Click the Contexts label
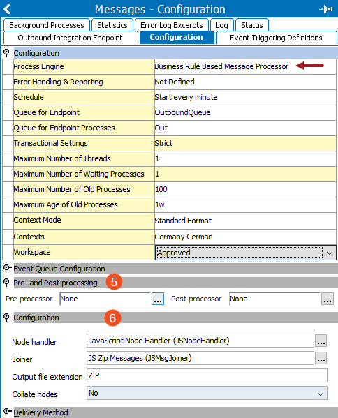338x418 pixels. [x=29, y=237]
